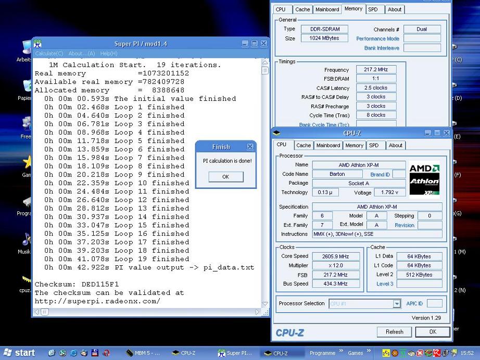
Task: Click the chip icon in CPU-Z title bar
Action: coord(276,133)
